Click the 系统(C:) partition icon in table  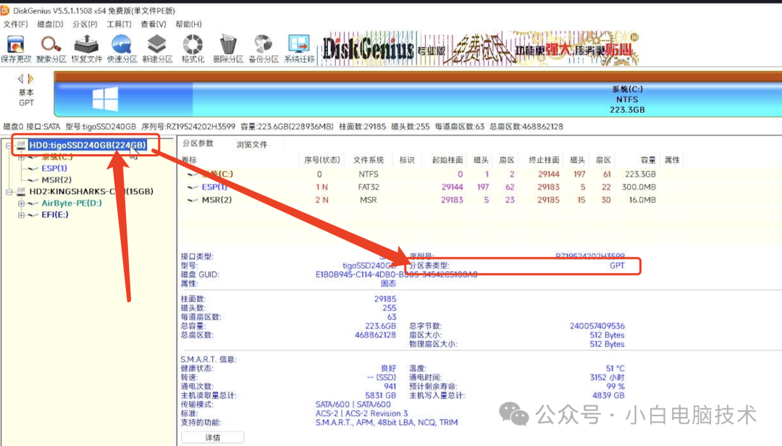point(193,174)
